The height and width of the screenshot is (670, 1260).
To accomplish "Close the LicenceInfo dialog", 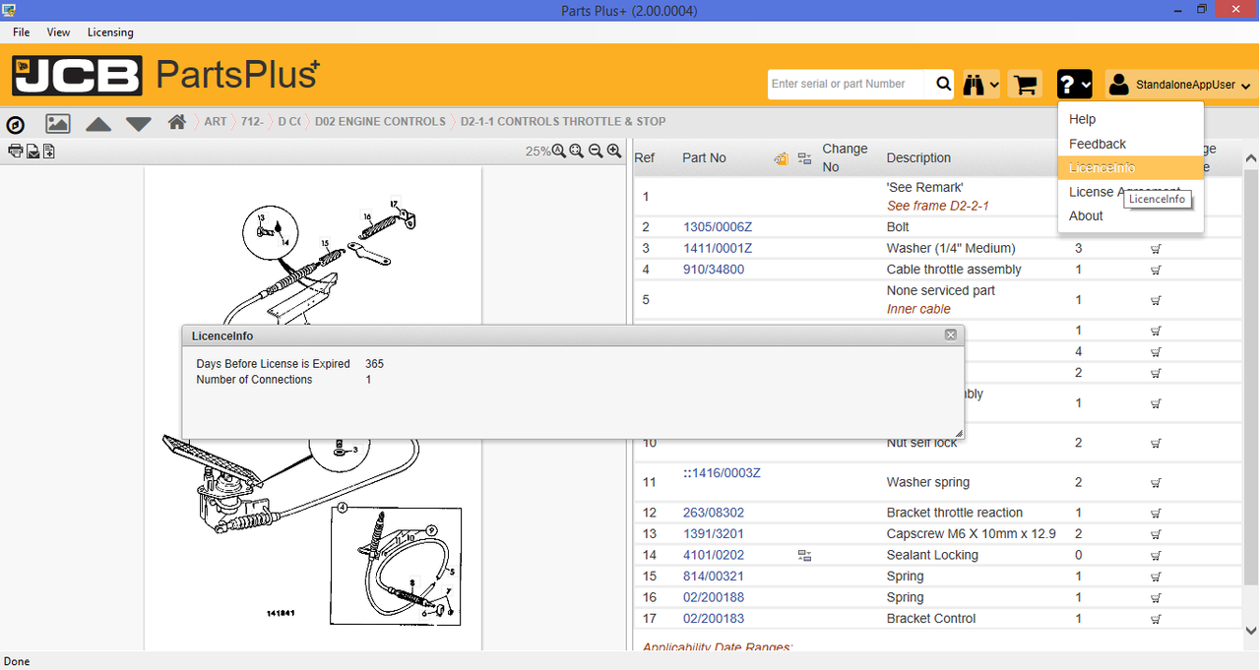I will pyautogui.click(x=951, y=335).
